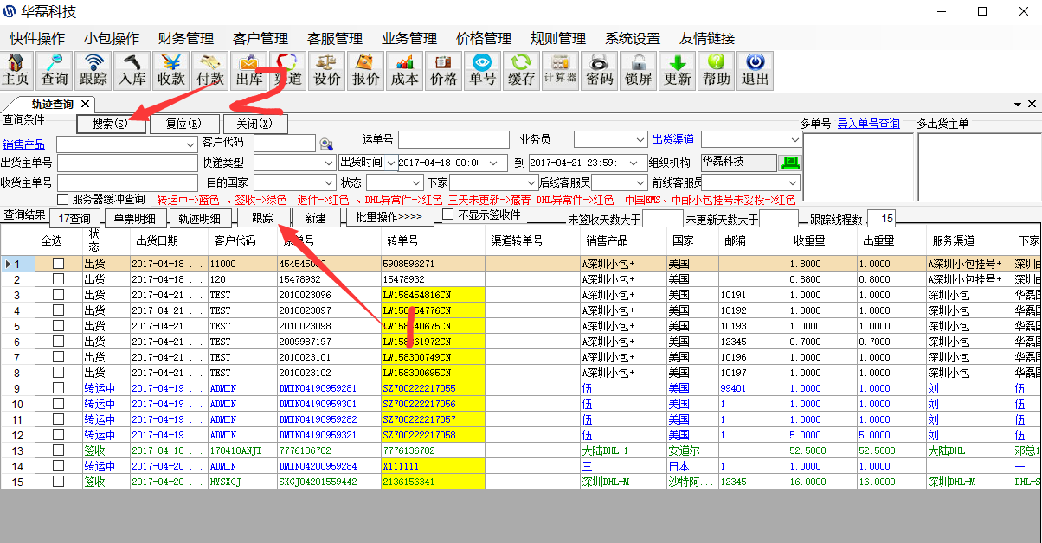
Task: Click the 导入单号查询 link
Action: 868,124
